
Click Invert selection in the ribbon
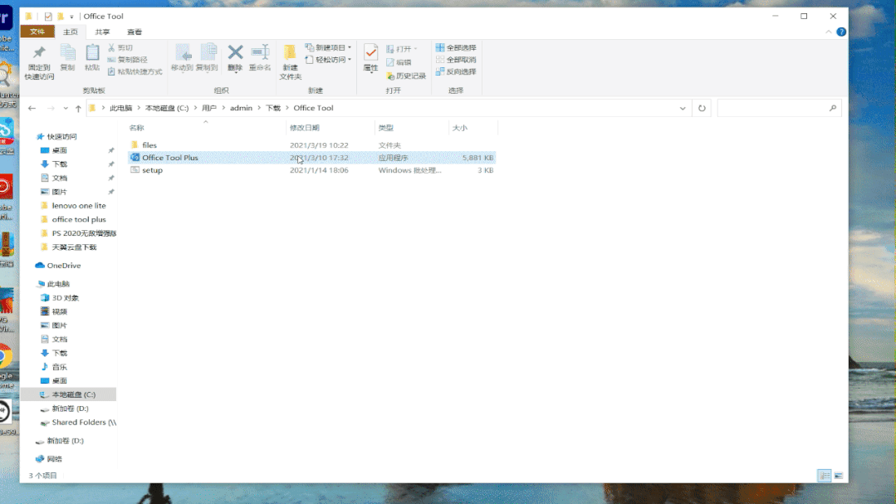click(456, 71)
